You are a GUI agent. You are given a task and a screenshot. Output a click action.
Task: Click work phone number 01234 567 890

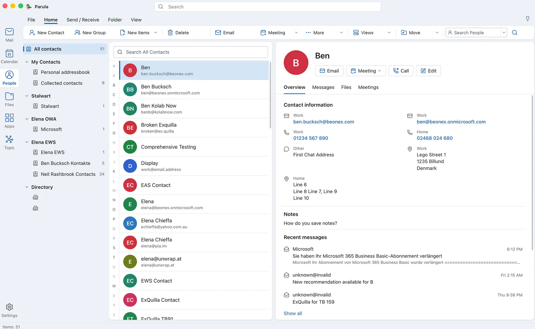click(x=311, y=138)
